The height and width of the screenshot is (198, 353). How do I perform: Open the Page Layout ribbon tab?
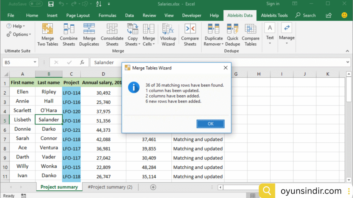(78, 15)
